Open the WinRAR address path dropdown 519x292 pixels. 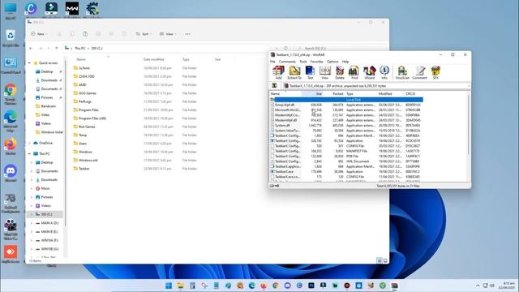pos(469,86)
